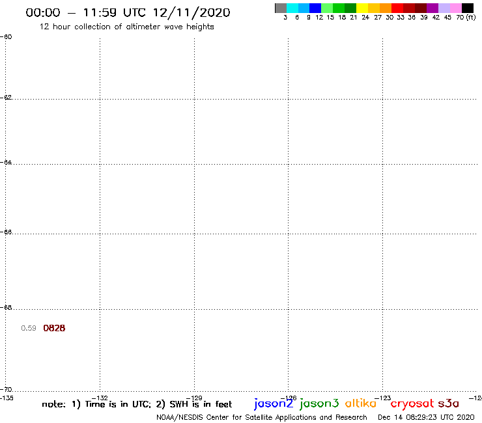Click the '-68' latitude axis label

(x=6, y=308)
